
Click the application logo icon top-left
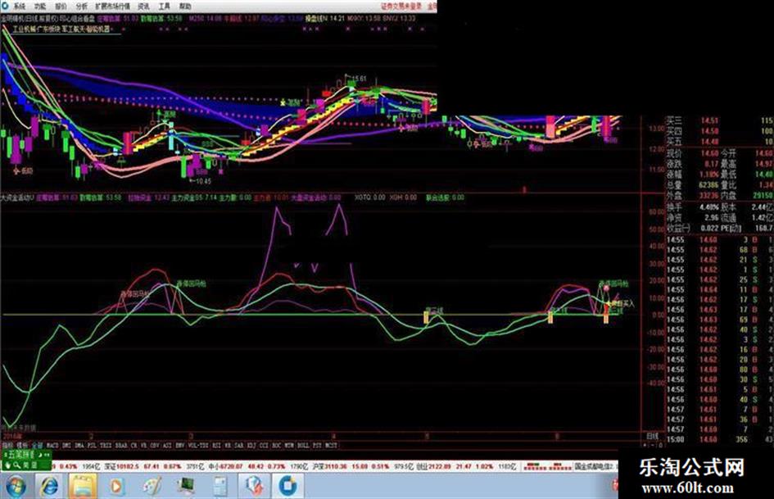tap(5, 6)
